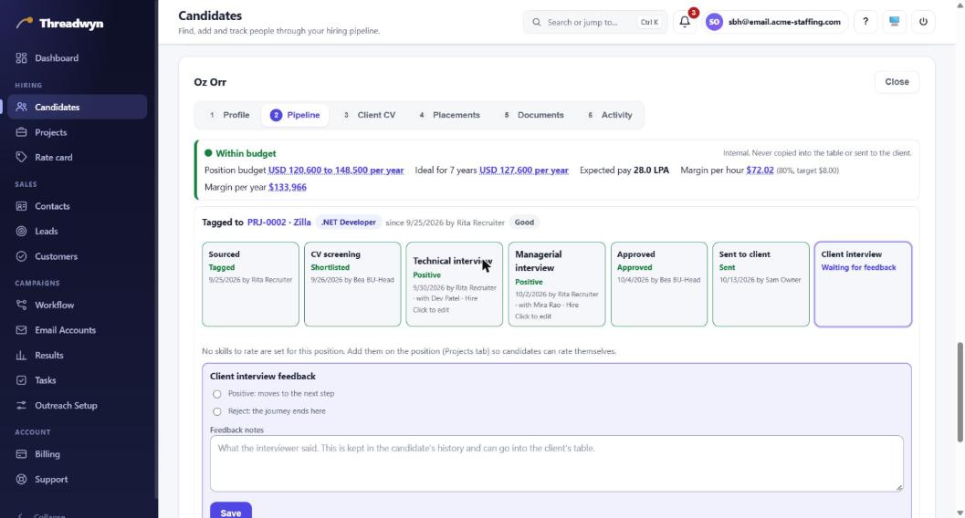Click the Billing card icon

pos(22,454)
